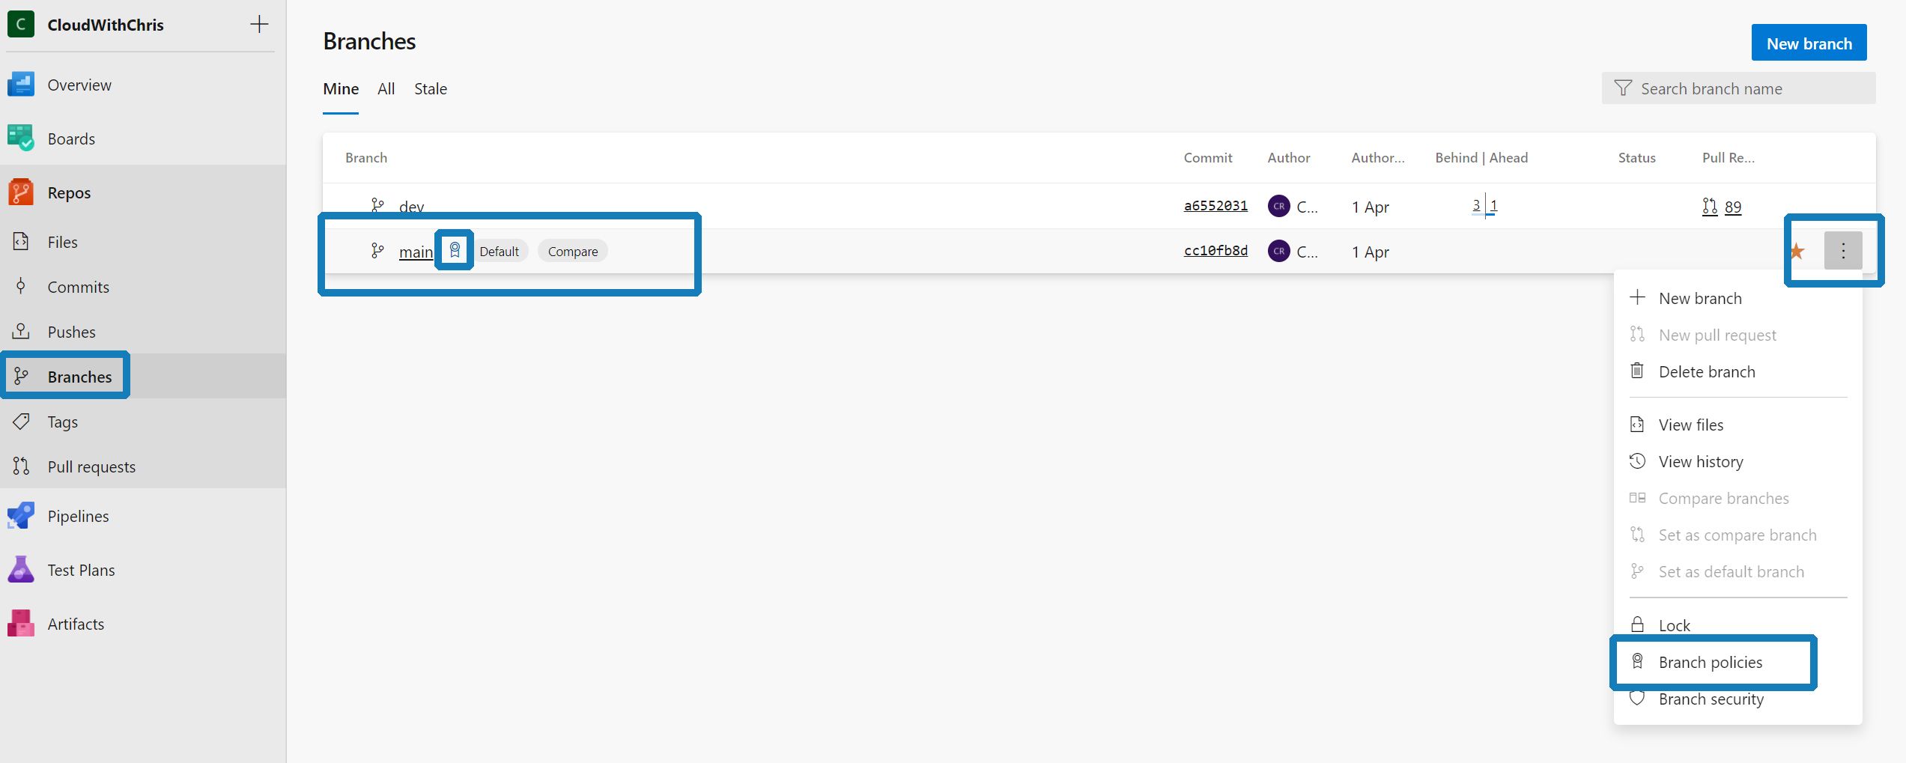Toggle the favorite star on main branch
1906x763 pixels.
[x=1797, y=251]
